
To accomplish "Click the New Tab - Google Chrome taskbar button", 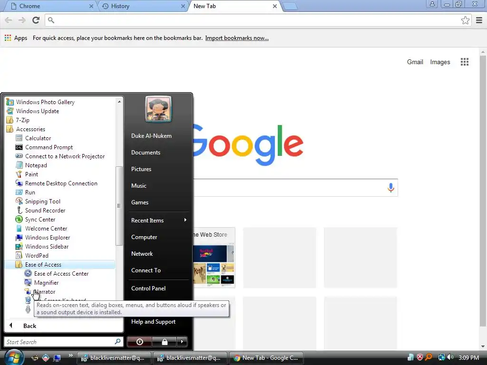I will coord(266,358).
